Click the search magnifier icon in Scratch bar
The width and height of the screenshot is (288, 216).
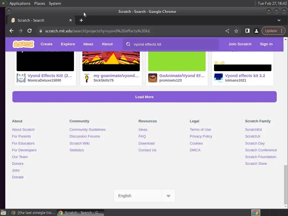pyautogui.click(x=128, y=44)
